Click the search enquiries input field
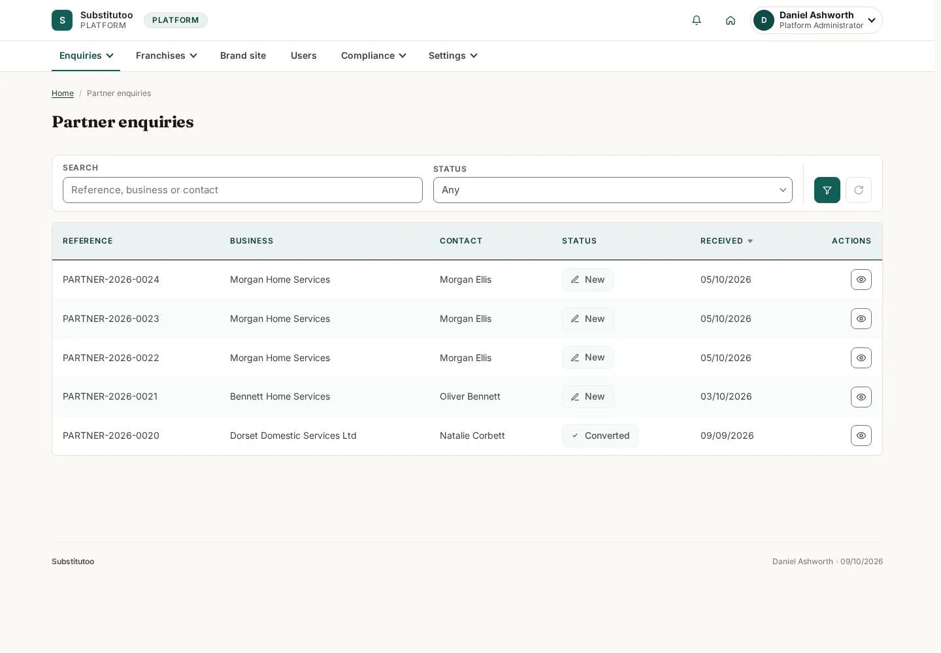 (242, 190)
